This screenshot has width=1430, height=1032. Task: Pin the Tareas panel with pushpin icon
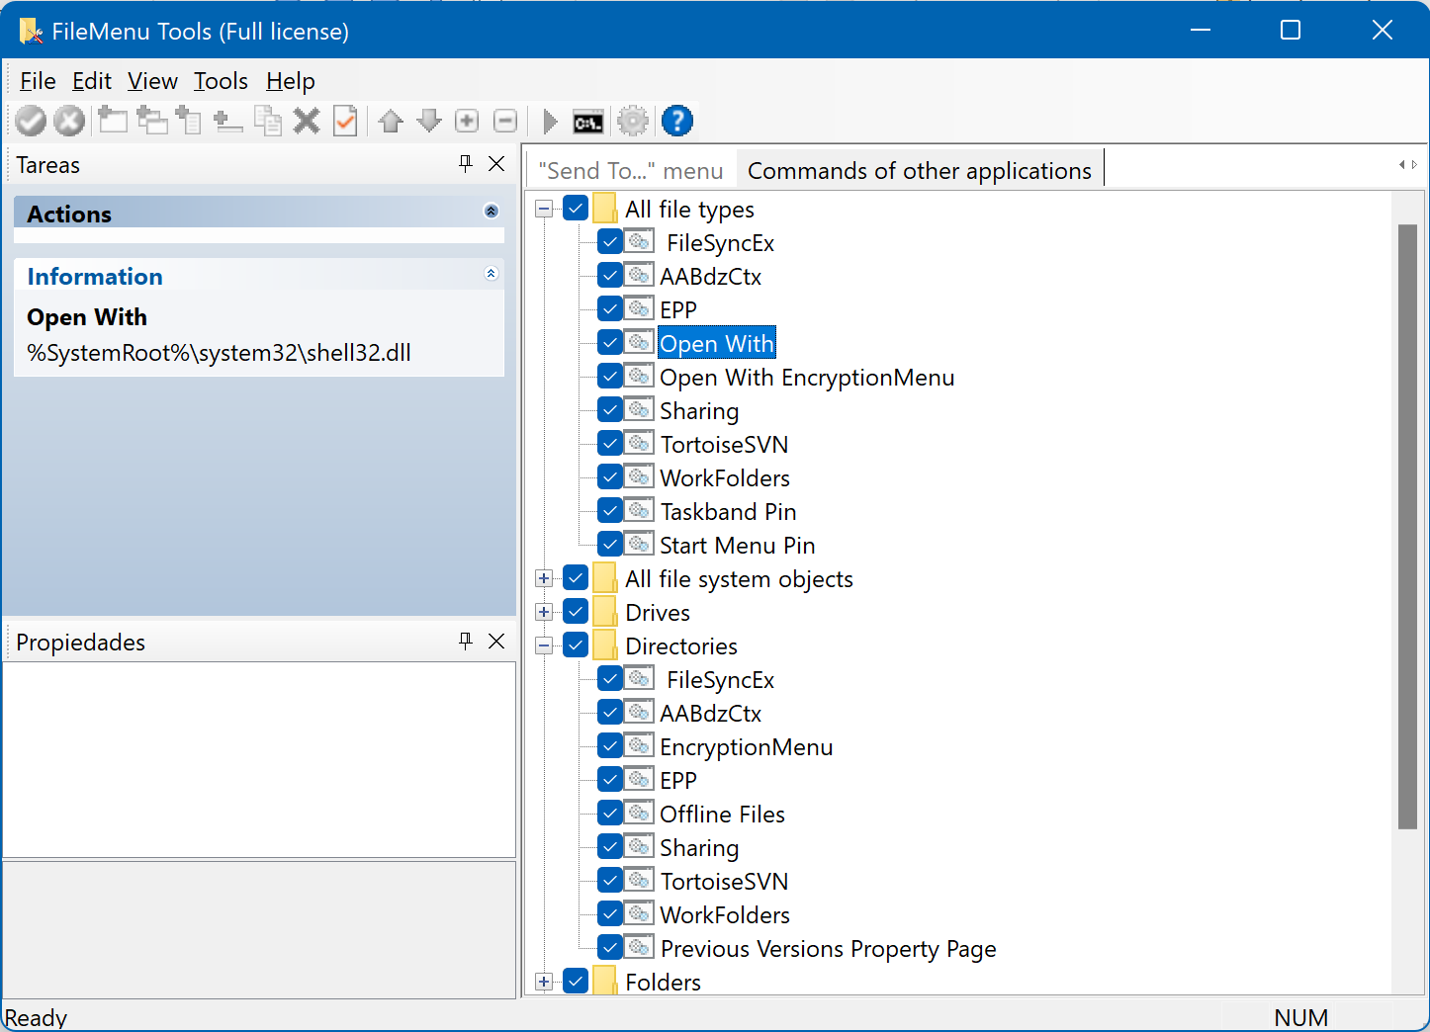pyautogui.click(x=466, y=164)
